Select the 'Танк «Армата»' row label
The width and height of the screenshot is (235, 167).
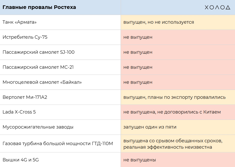[x=20, y=22]
